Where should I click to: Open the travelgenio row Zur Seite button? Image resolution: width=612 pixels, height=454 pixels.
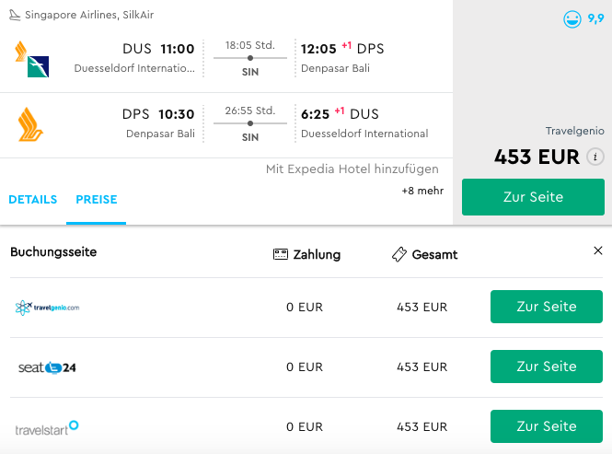[547, 307]
